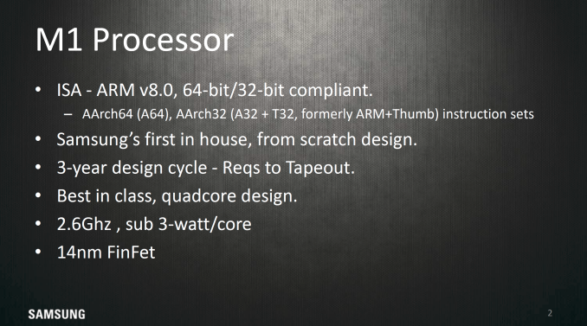Click the AArch64 (A64) sub-bullet line
587x326 pixels.
pos(307,113)
